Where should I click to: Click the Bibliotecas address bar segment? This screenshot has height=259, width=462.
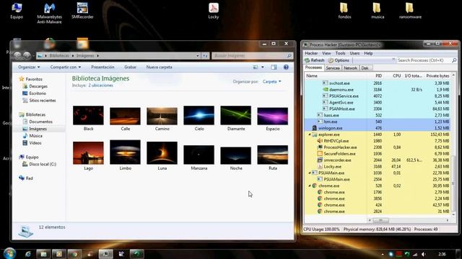coord(59,55)
